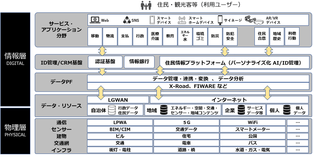Click the データ管理・連携・変換 bar

tap(198, 79)
